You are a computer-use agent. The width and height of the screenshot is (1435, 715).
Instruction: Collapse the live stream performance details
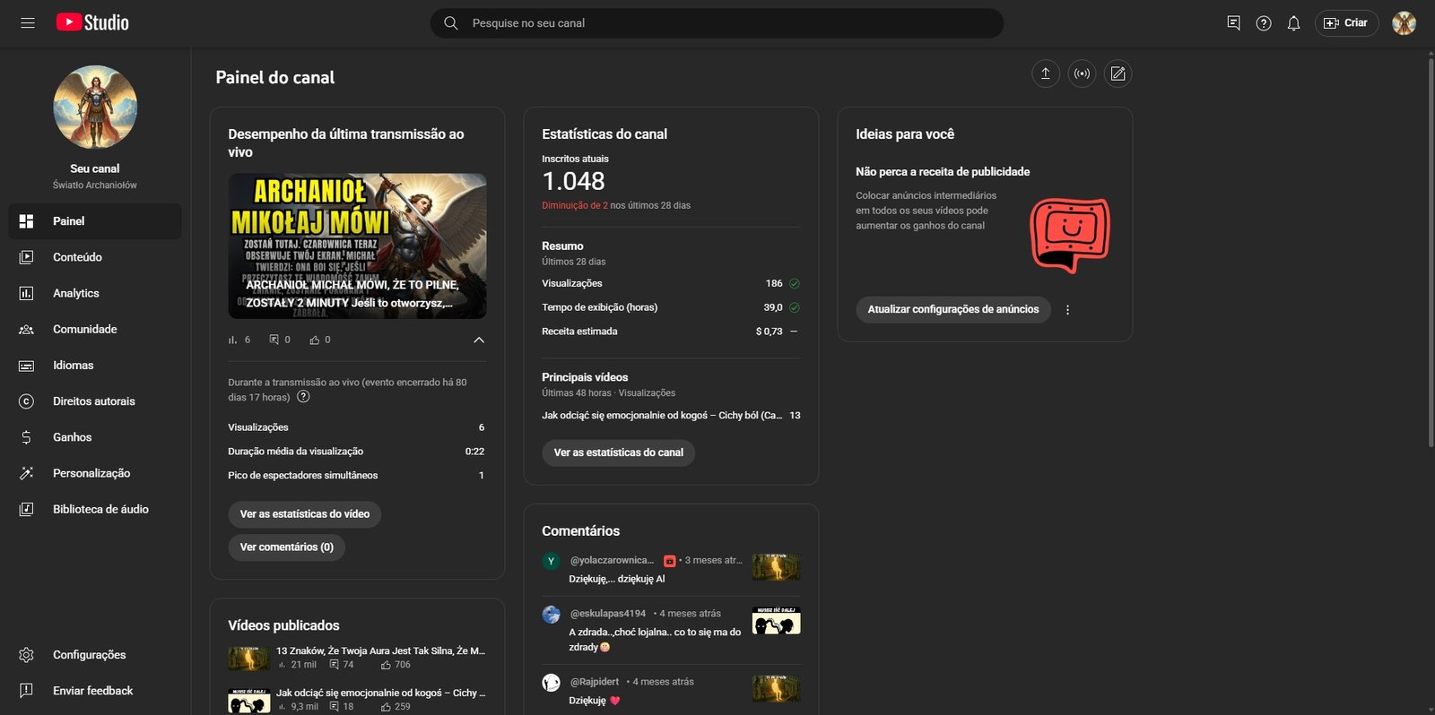(x=479, y=340)
